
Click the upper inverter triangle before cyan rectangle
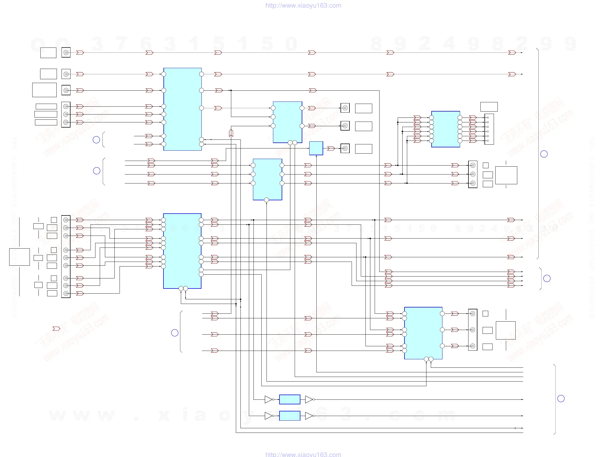click(x=268, y=399)
